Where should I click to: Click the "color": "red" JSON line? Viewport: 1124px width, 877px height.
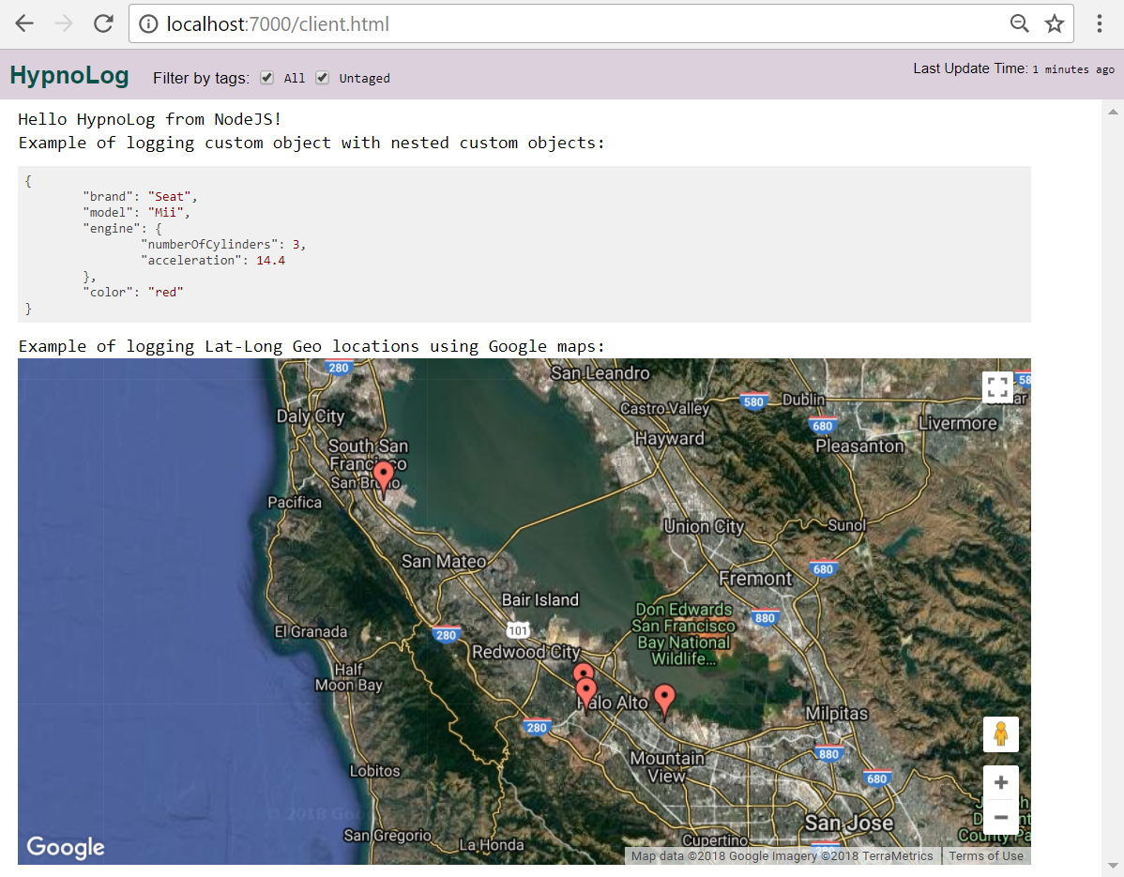point(132,292)
